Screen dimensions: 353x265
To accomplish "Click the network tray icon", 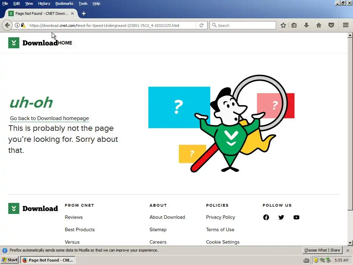I will click(322, 260).
